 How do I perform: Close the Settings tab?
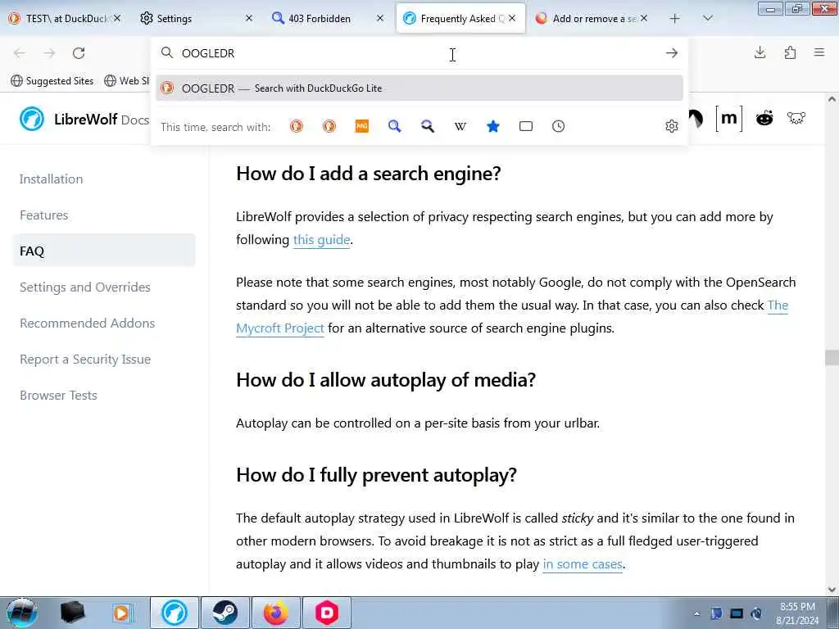(249, 18)
